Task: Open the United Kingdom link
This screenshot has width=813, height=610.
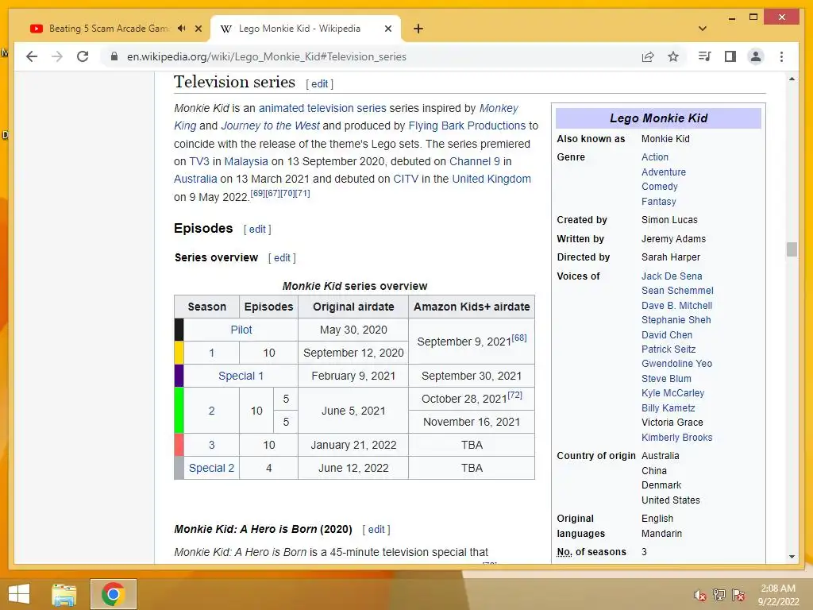Action: (491, 179)
